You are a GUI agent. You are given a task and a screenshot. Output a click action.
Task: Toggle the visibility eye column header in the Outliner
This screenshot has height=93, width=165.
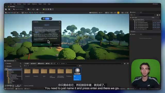tap(131, 18)
